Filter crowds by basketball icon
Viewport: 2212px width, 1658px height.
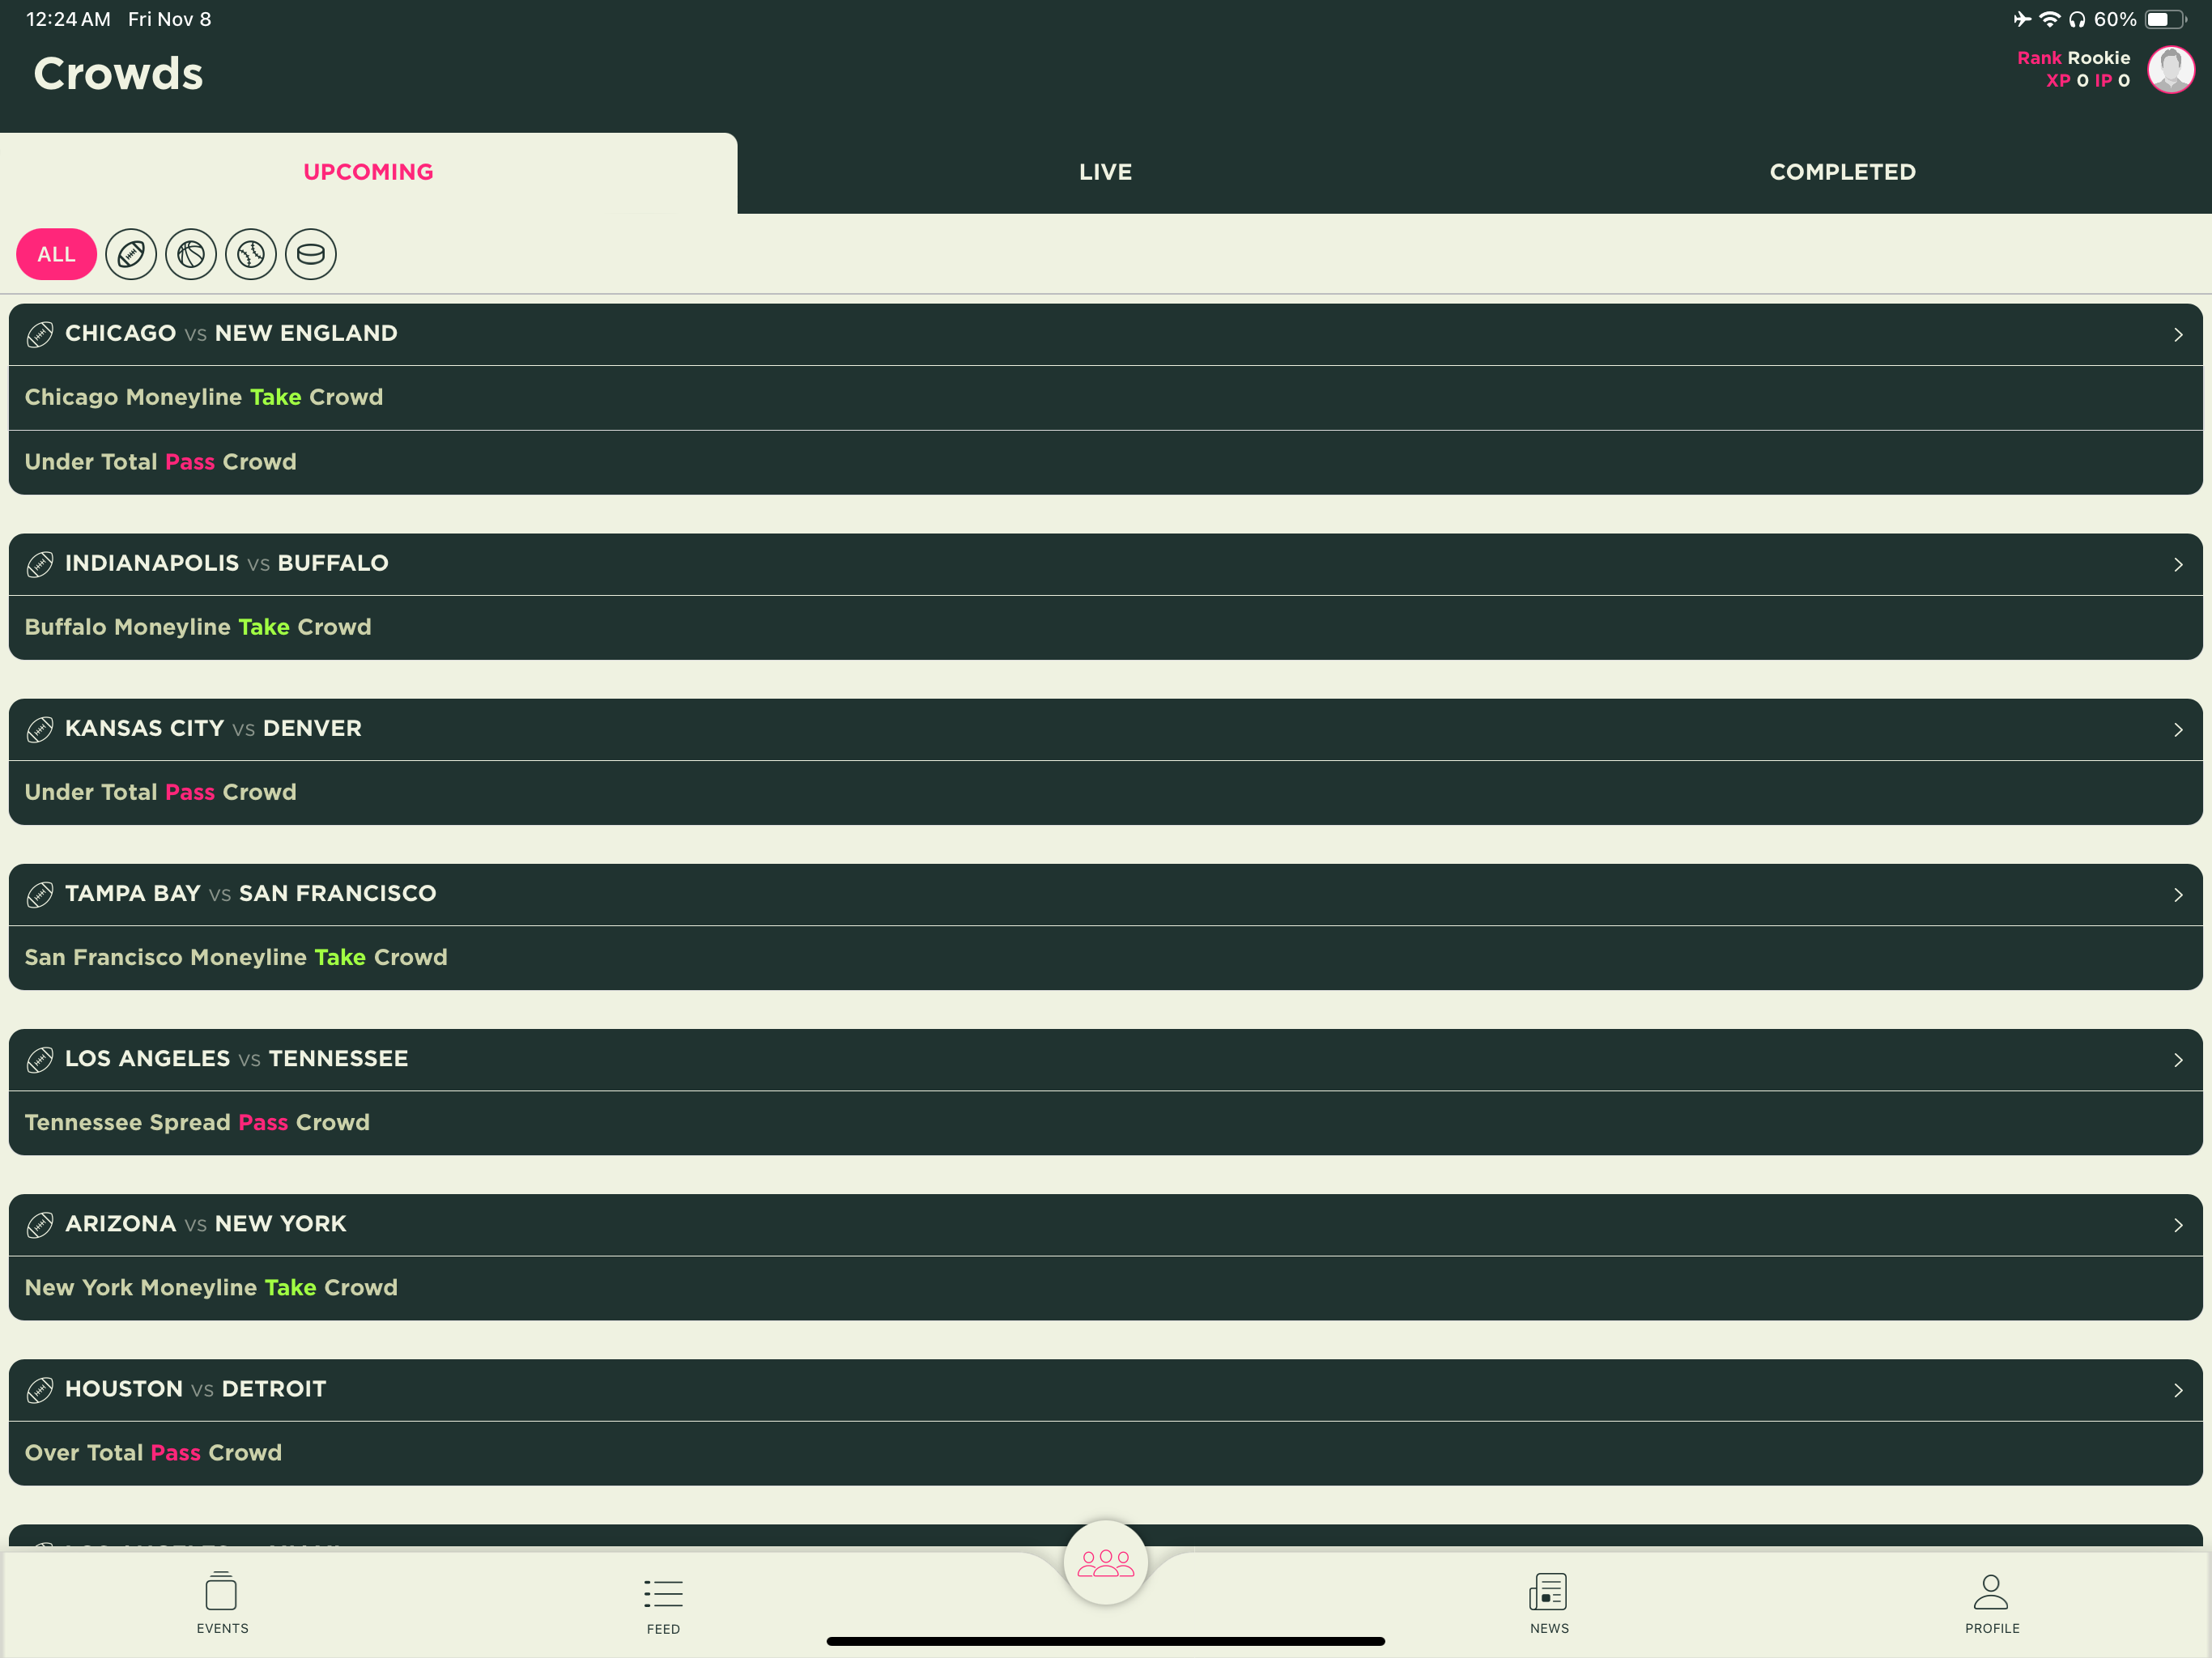click(x=191, y=254)
